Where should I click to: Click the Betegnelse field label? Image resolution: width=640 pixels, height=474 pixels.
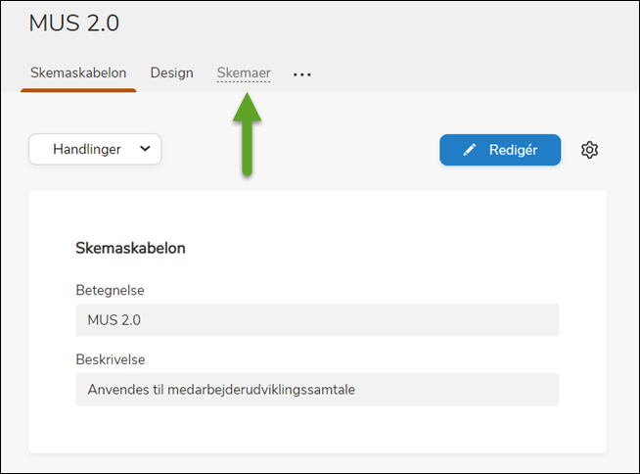click(110, 290)
